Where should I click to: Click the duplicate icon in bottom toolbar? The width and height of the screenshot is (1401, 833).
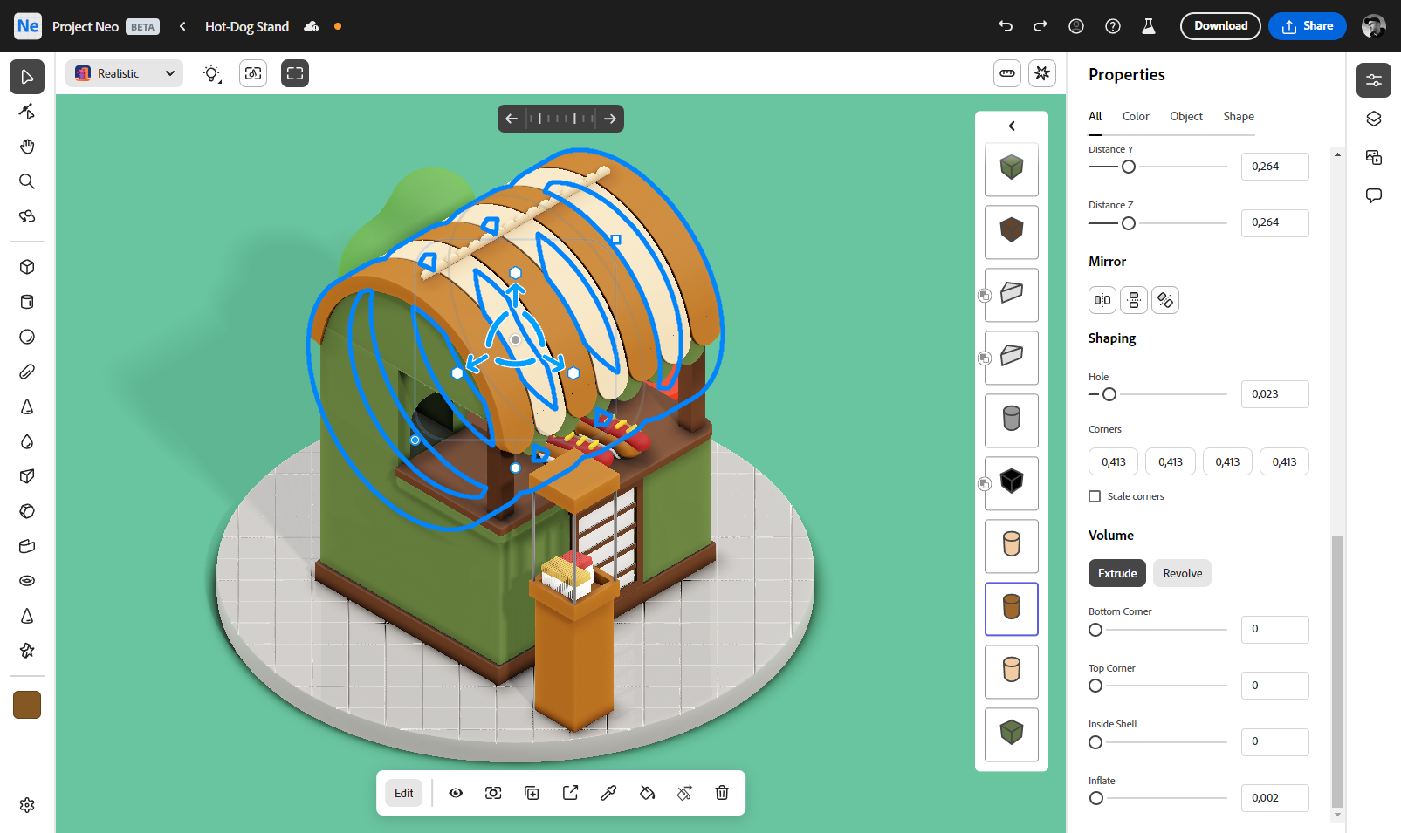click(532, 793)
